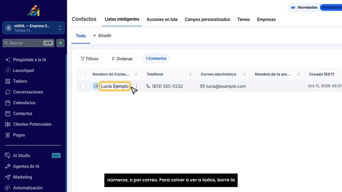This screenshot has width=342, height=192.
Task: Toggle the select-all contacts checkbox
Action: point(83,74)
